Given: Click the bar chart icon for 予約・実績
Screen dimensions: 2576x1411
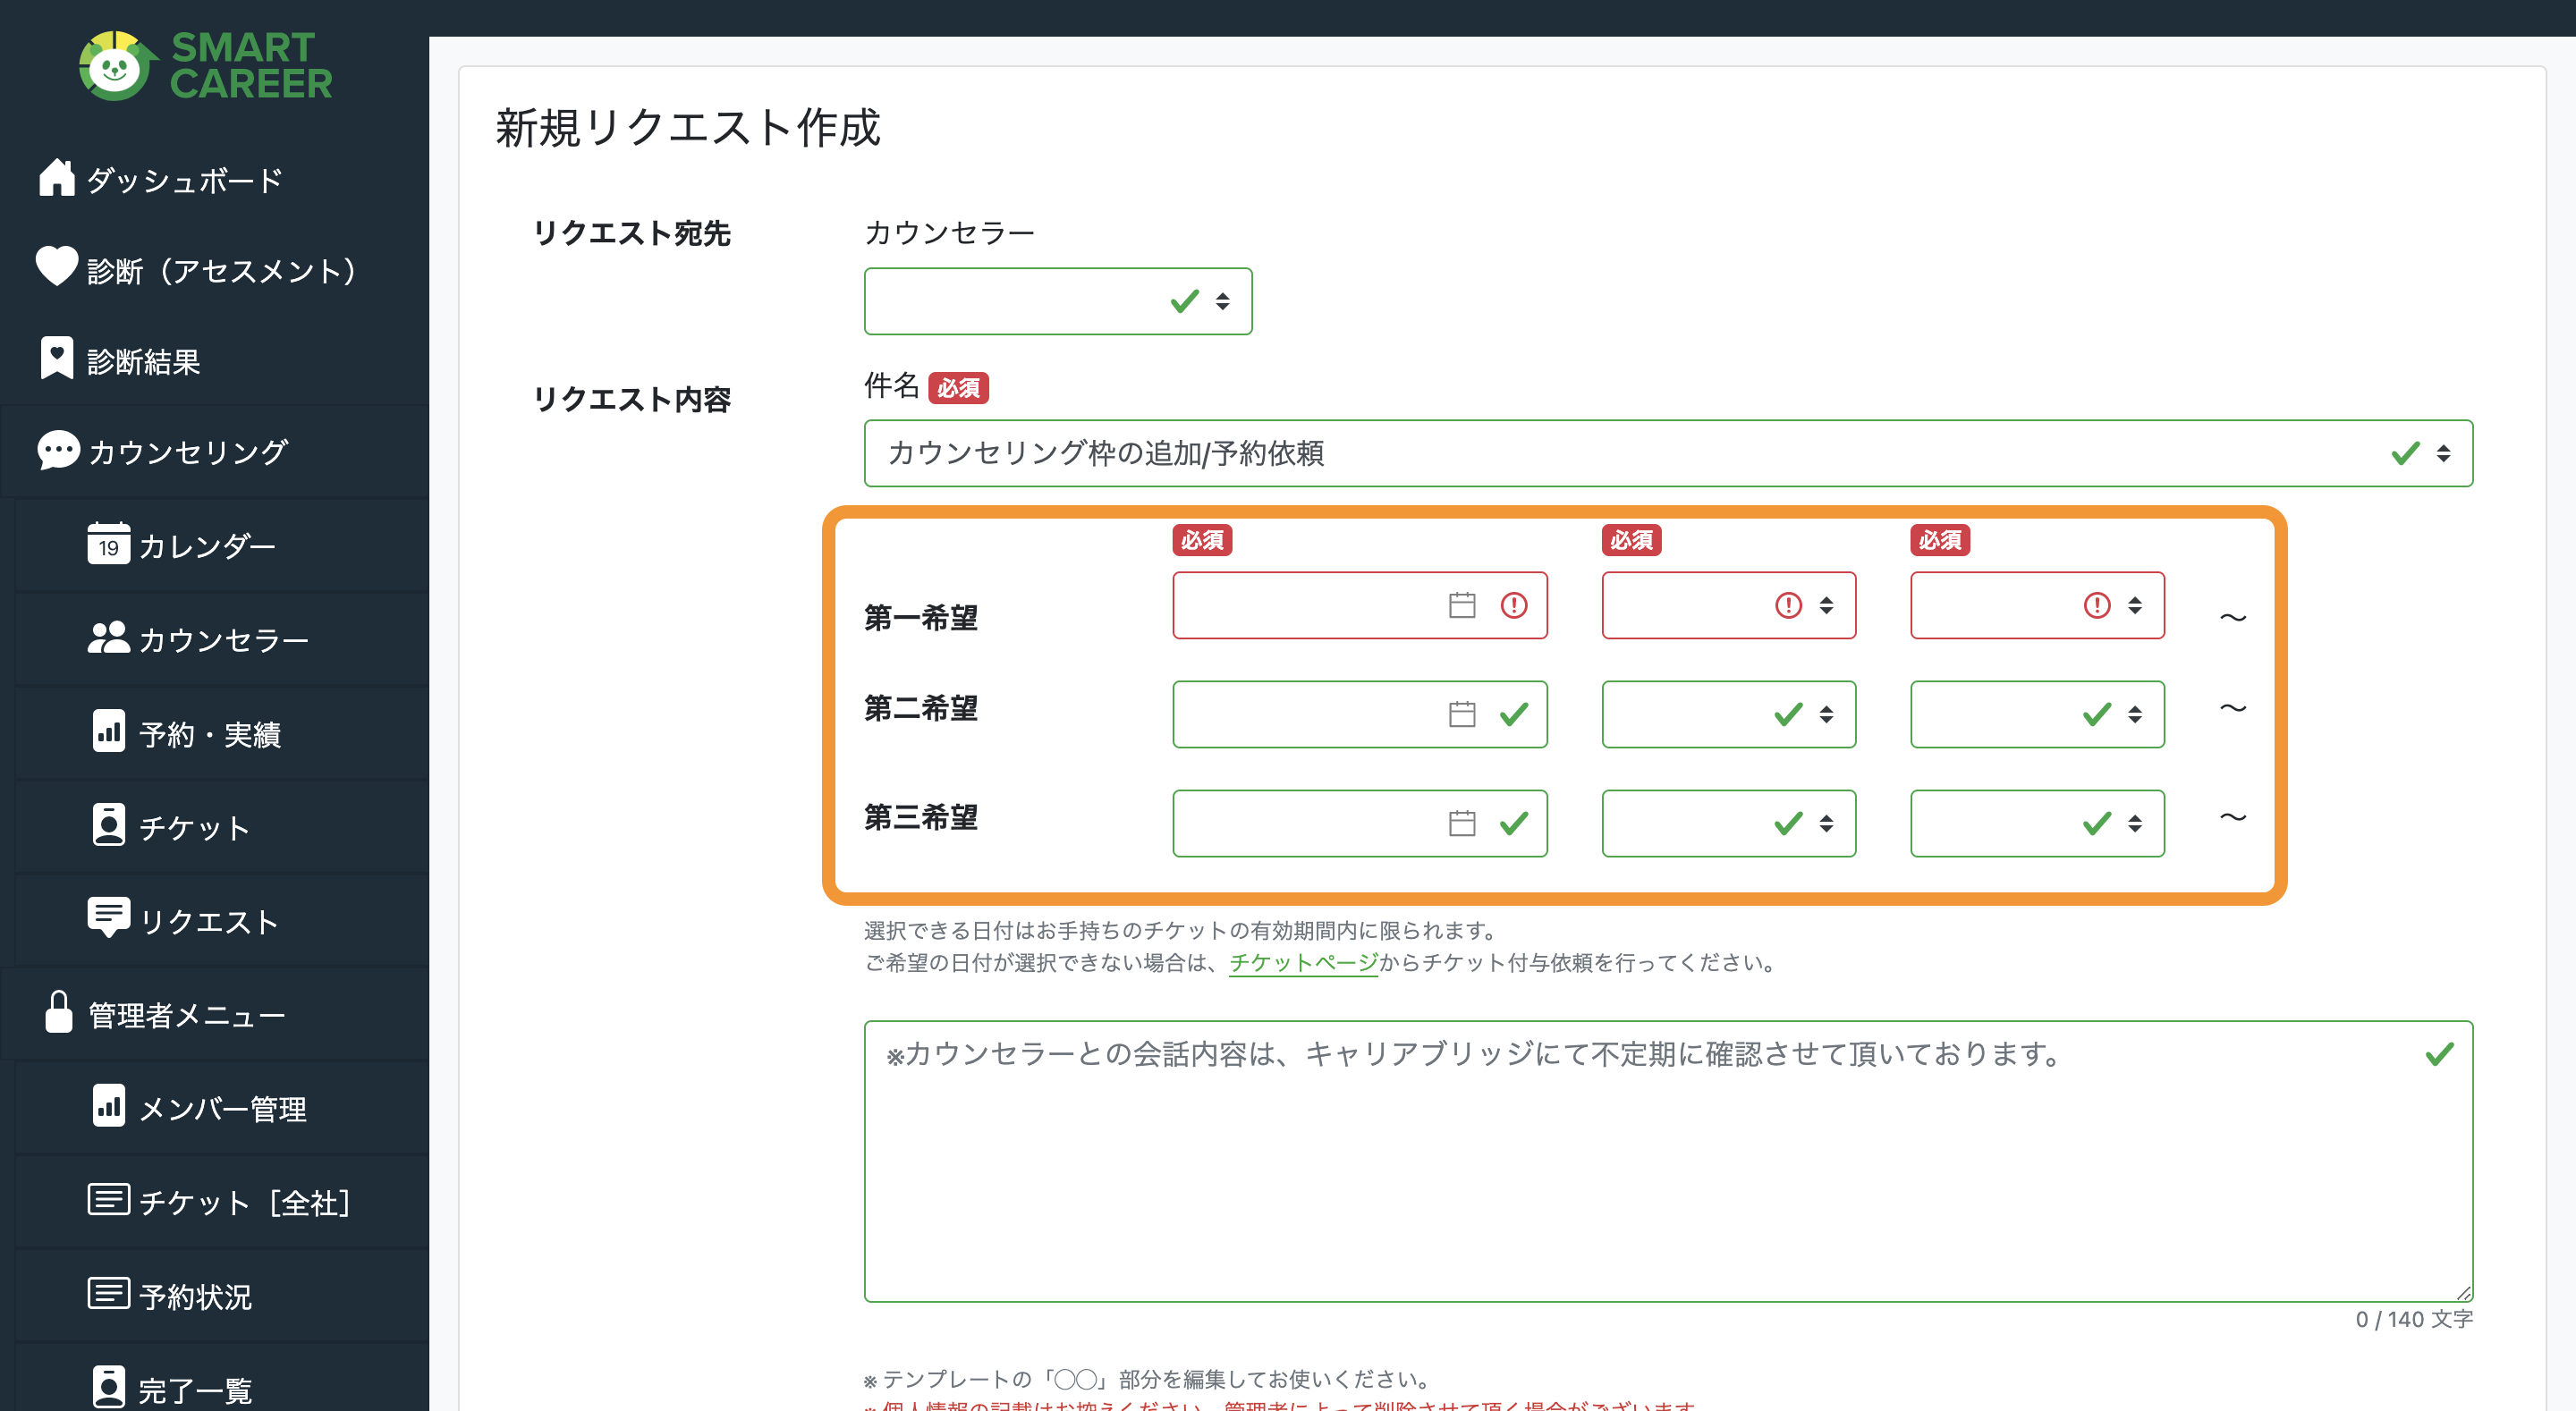Looking at the screenshot, I should pyautogui.click(x=108, y=731).
